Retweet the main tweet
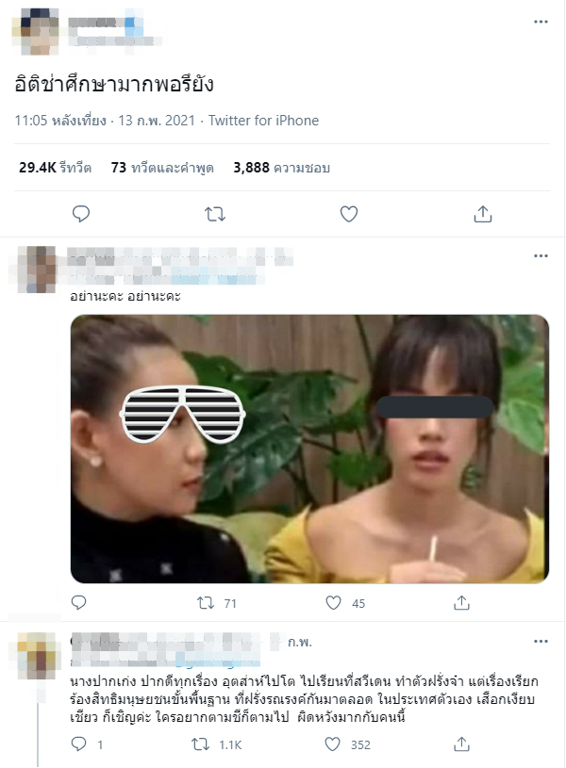 [215, 214]
